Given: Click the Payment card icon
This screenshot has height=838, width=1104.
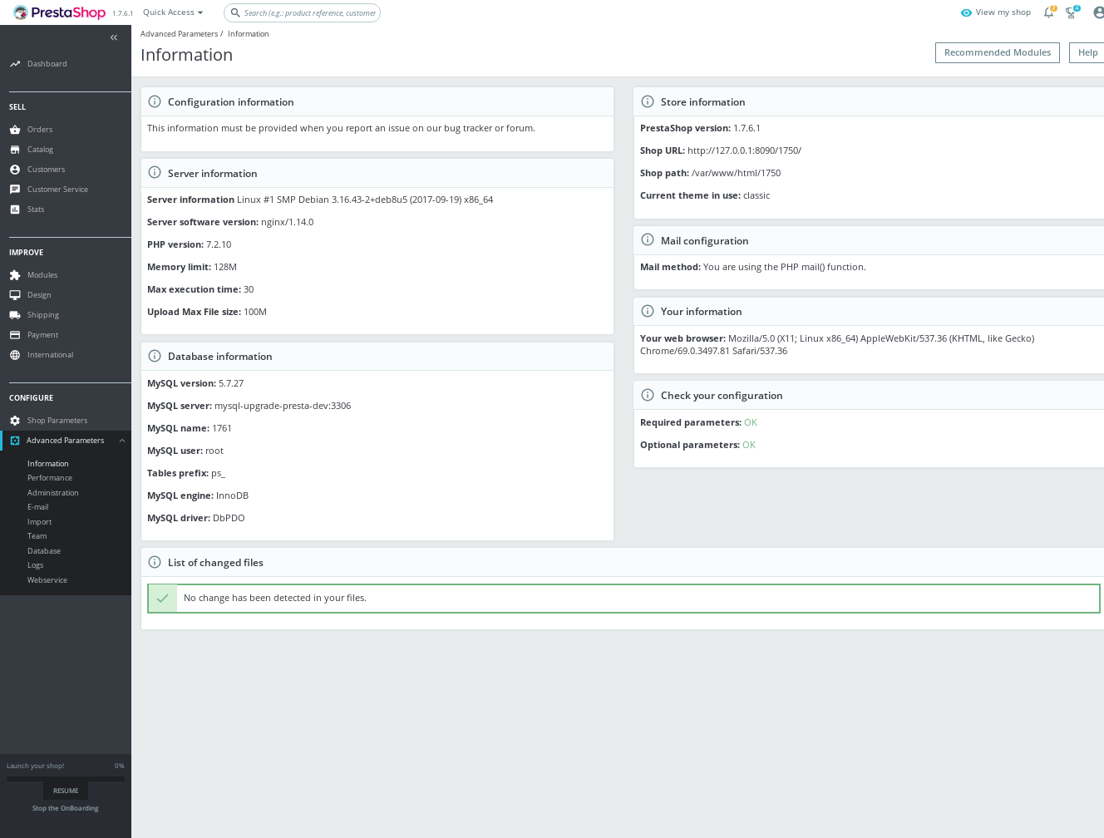Looking at the screenshot, I should point(15,335).
